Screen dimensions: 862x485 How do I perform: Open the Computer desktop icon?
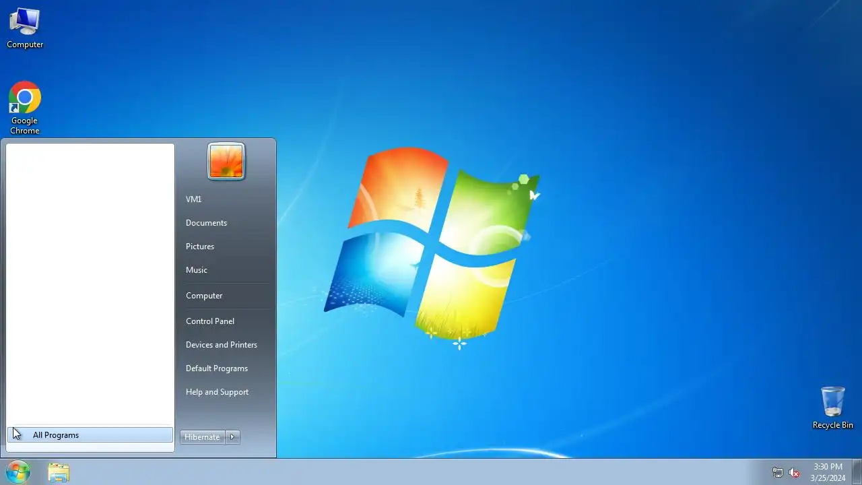(x=25, y=28)
